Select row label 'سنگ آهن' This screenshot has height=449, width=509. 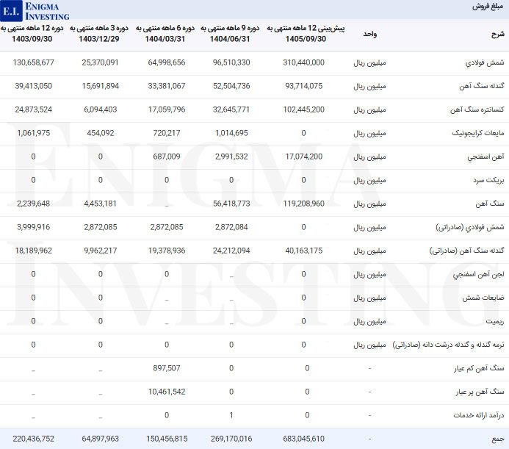click(x=489, y=204)
